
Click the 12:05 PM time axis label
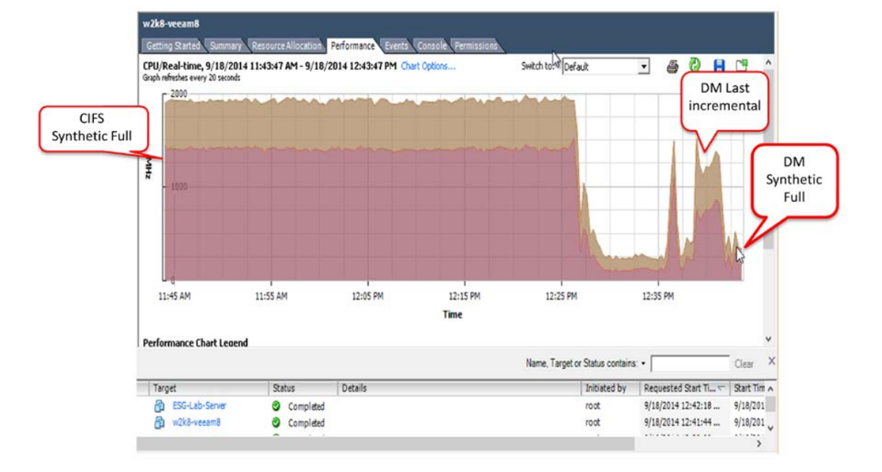point(368,296)
